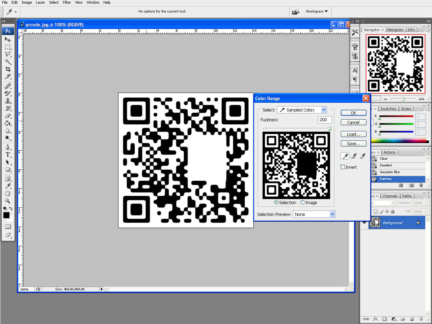This screenshot has width=432, height=324.
Task: Select the Selection radio button
Action: coord(276,202)
